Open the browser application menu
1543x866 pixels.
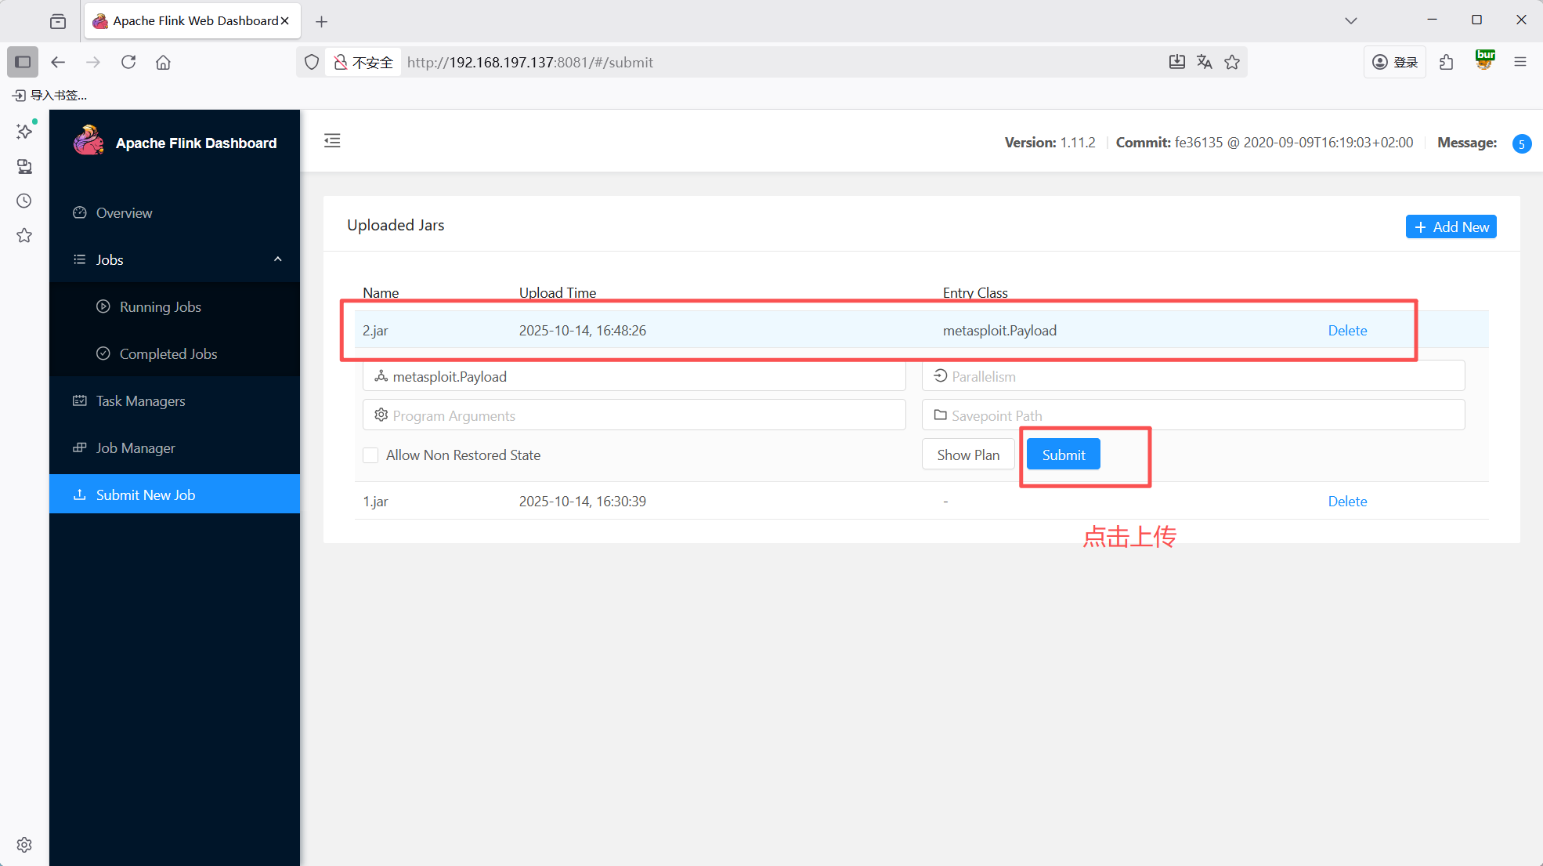click(x=1520, y=62)
